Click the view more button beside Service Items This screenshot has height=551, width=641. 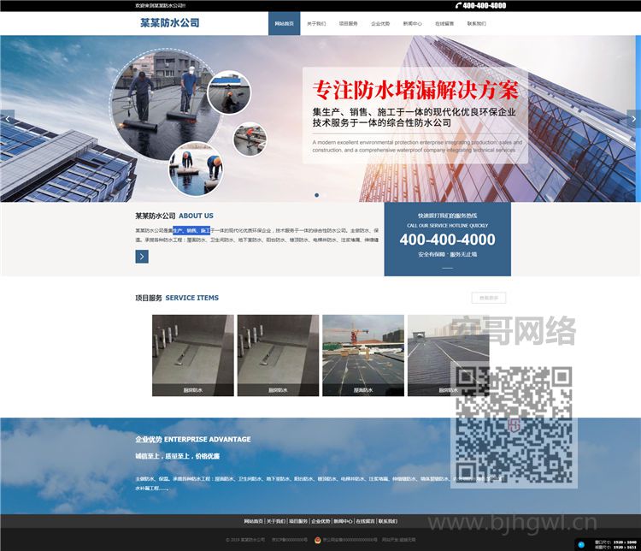click(x=489, y=298)
